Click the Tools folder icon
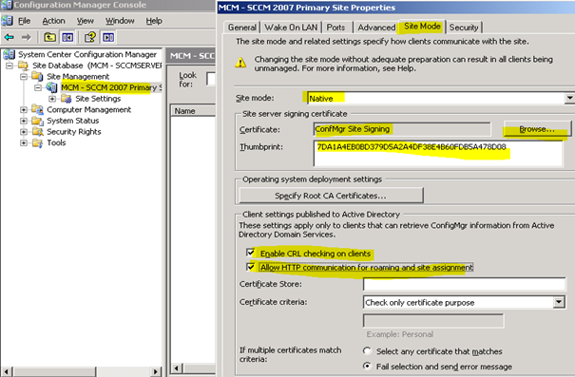The width and height of the screenshot is (575, 377). click(37, 142)
